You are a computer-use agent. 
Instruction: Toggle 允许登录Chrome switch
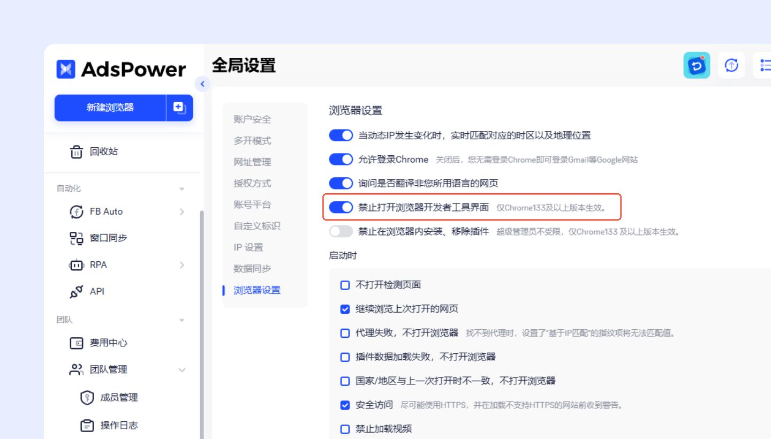point(341,160)
